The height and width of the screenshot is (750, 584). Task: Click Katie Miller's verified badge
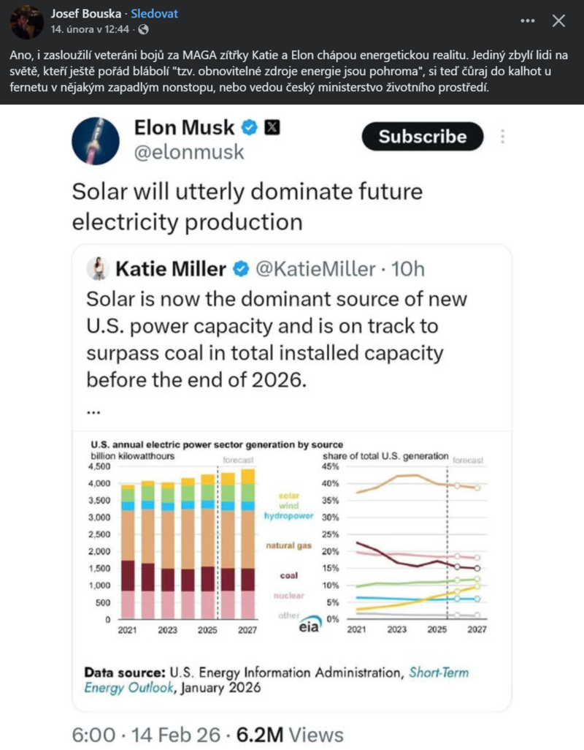tap(241, 270)
